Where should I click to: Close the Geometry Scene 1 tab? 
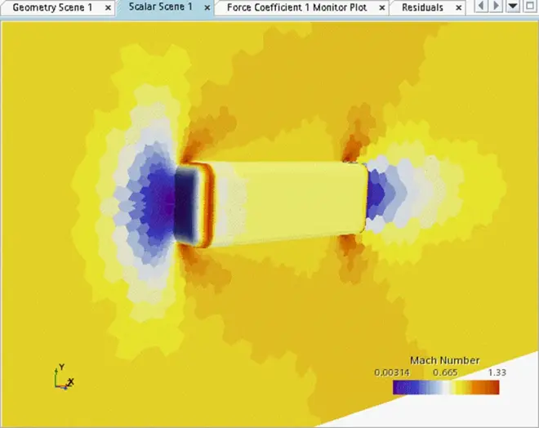tap(108, 7)
